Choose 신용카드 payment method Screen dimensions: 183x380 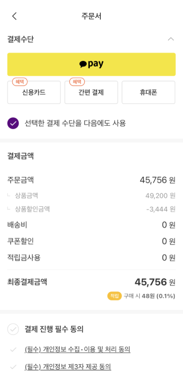tap(34, 92)
